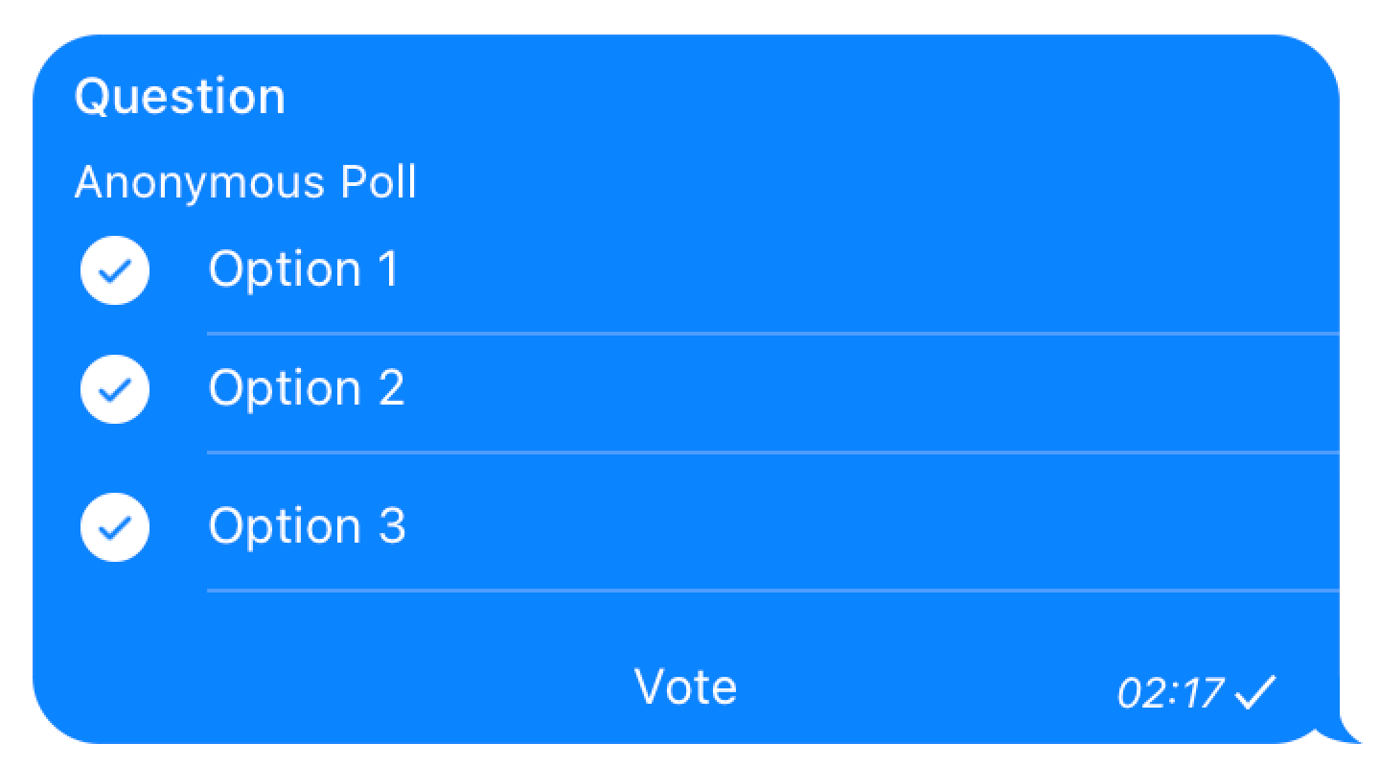Toggle the Option 3 checkmark circle
The image size is (1380, 767).
[x=115, y=526]
